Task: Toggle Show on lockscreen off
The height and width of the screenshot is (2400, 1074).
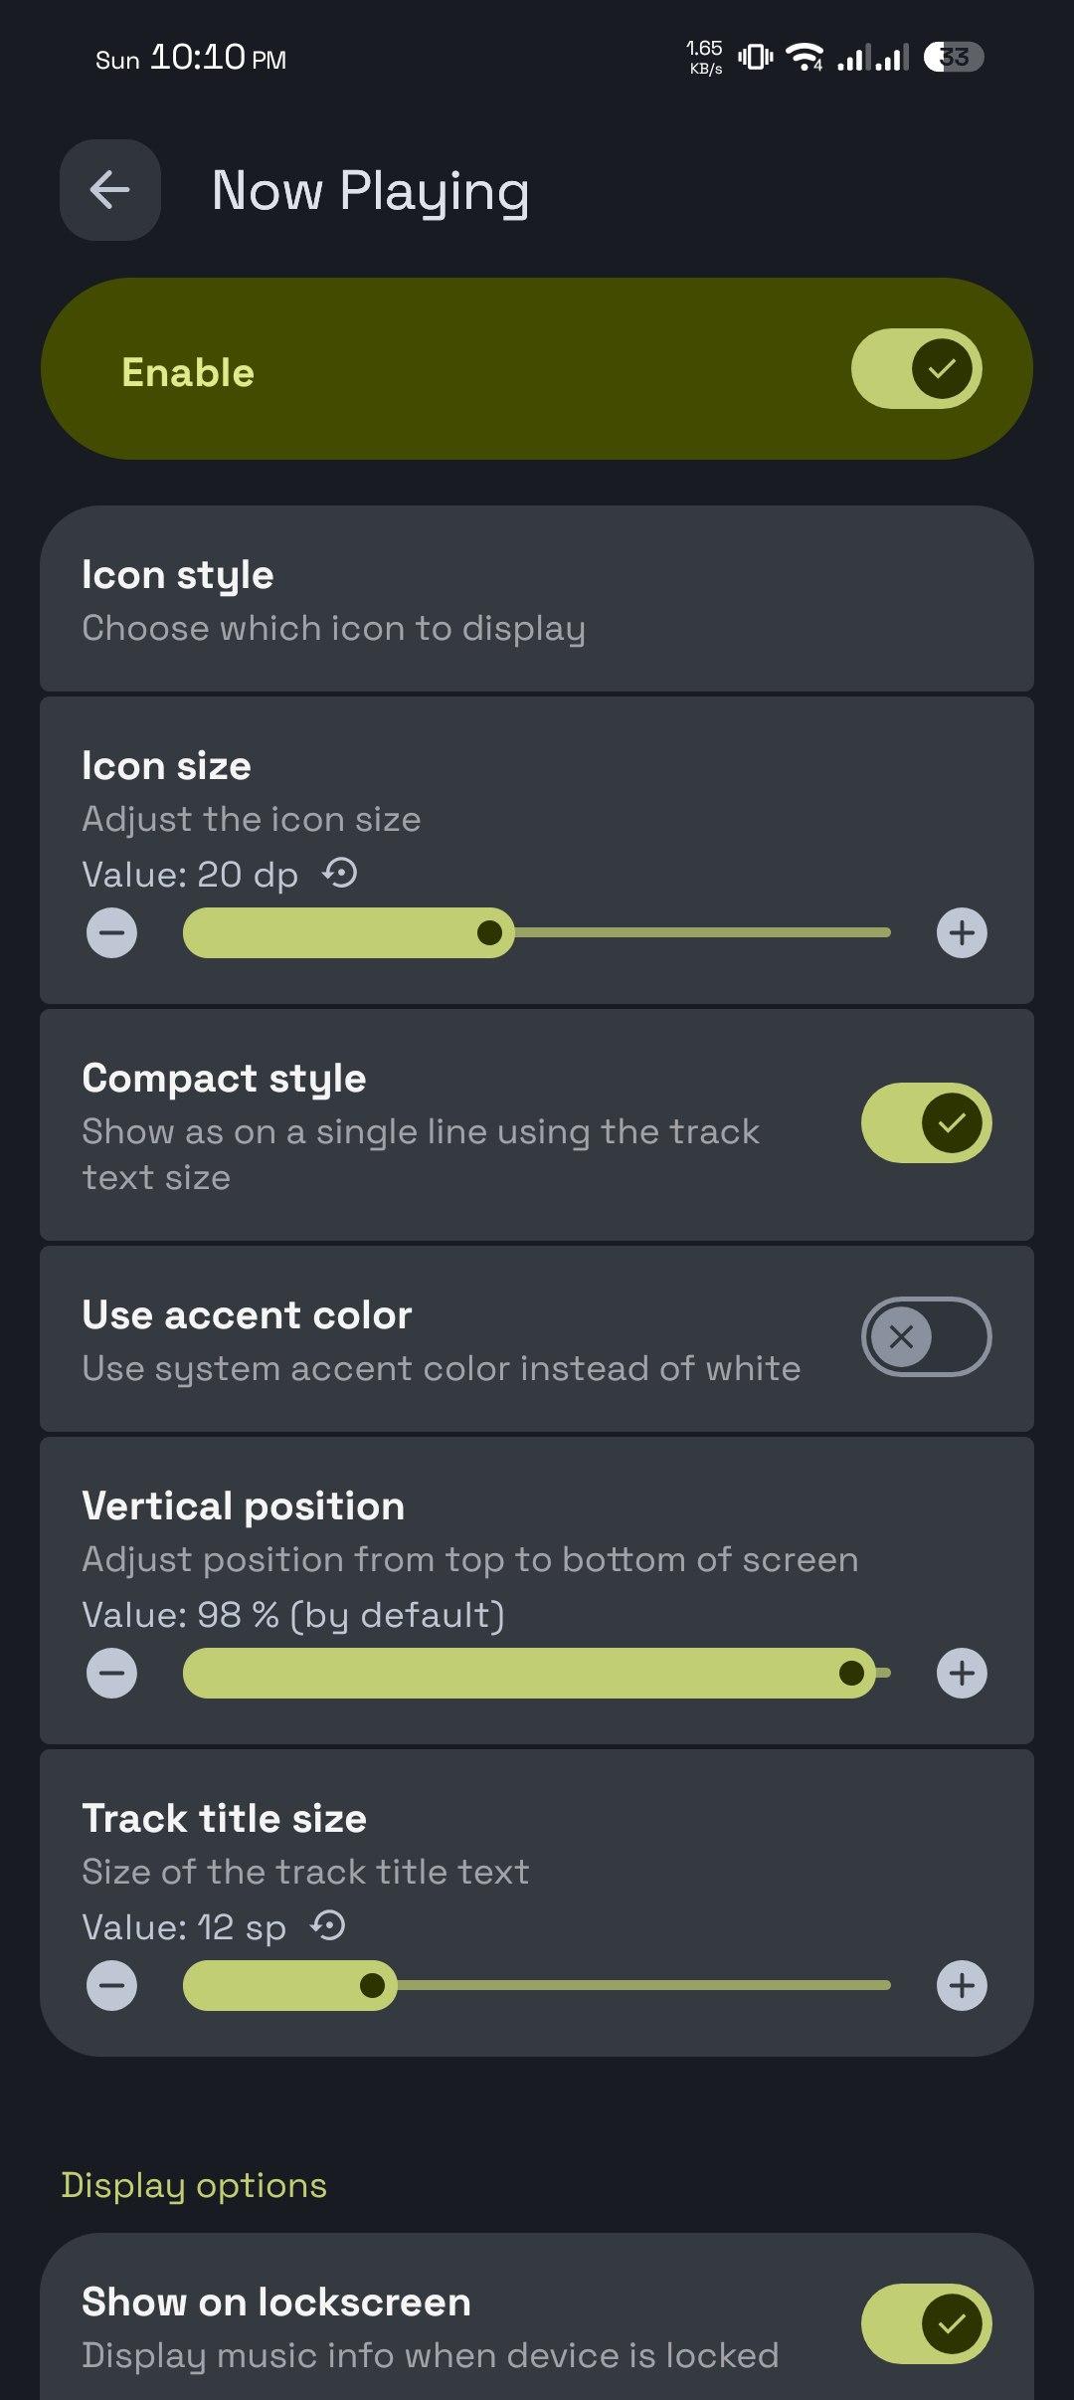Action: tap(926, 2323)
